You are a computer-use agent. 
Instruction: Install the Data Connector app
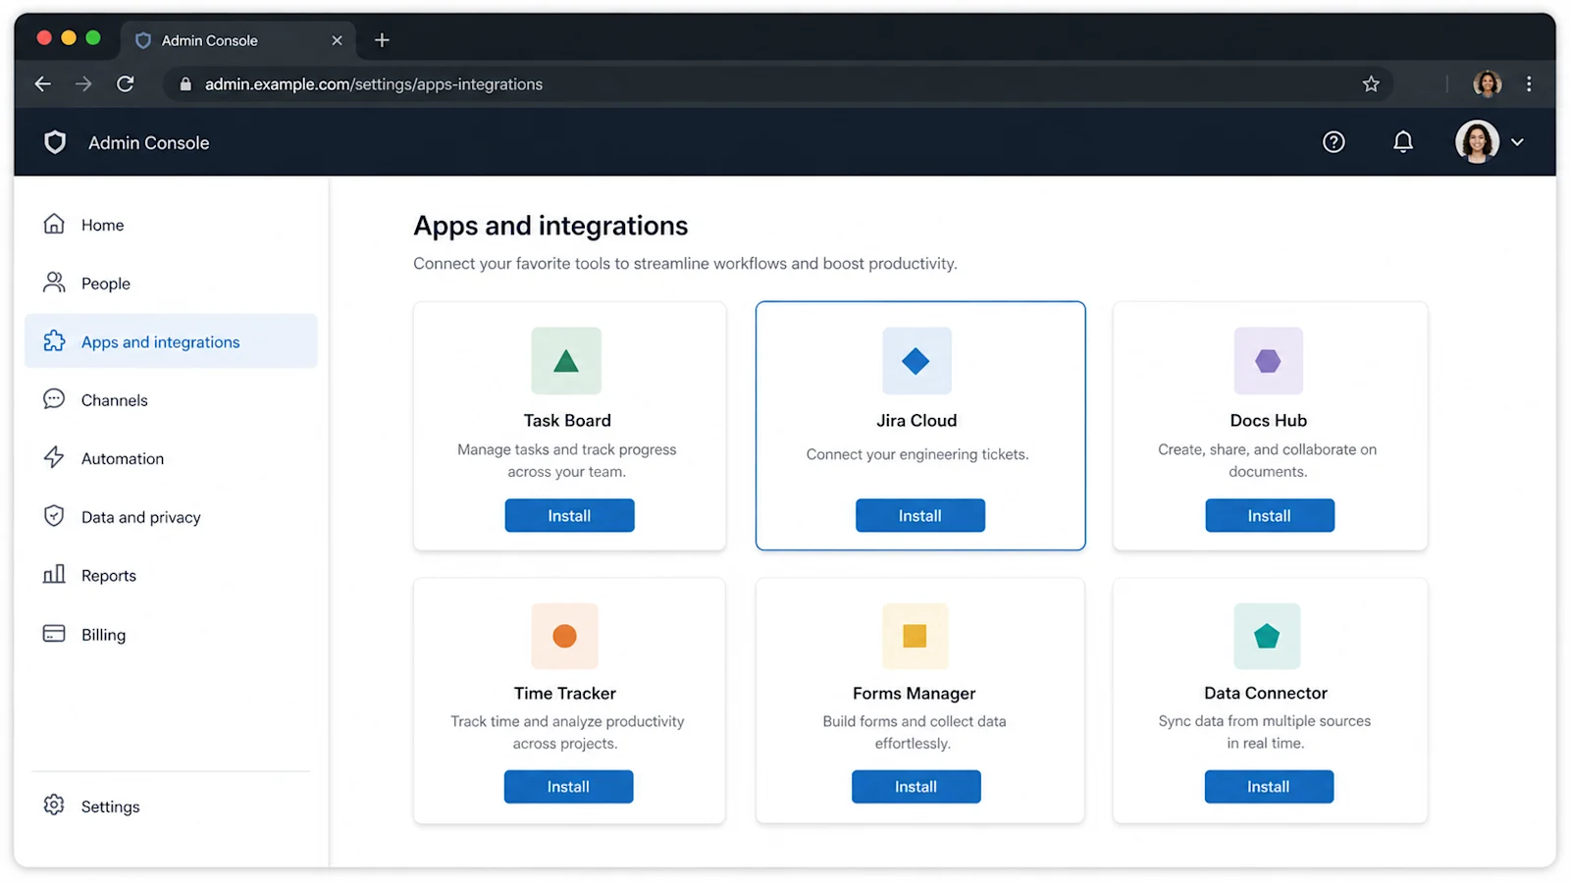pyautogui.click(x=1269, y=786)
